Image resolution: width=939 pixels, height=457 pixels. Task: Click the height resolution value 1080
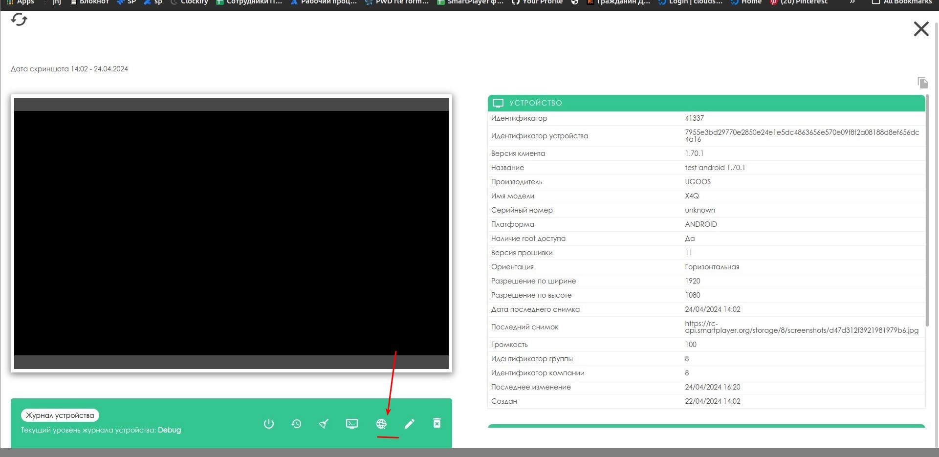(x=693, y=295)
